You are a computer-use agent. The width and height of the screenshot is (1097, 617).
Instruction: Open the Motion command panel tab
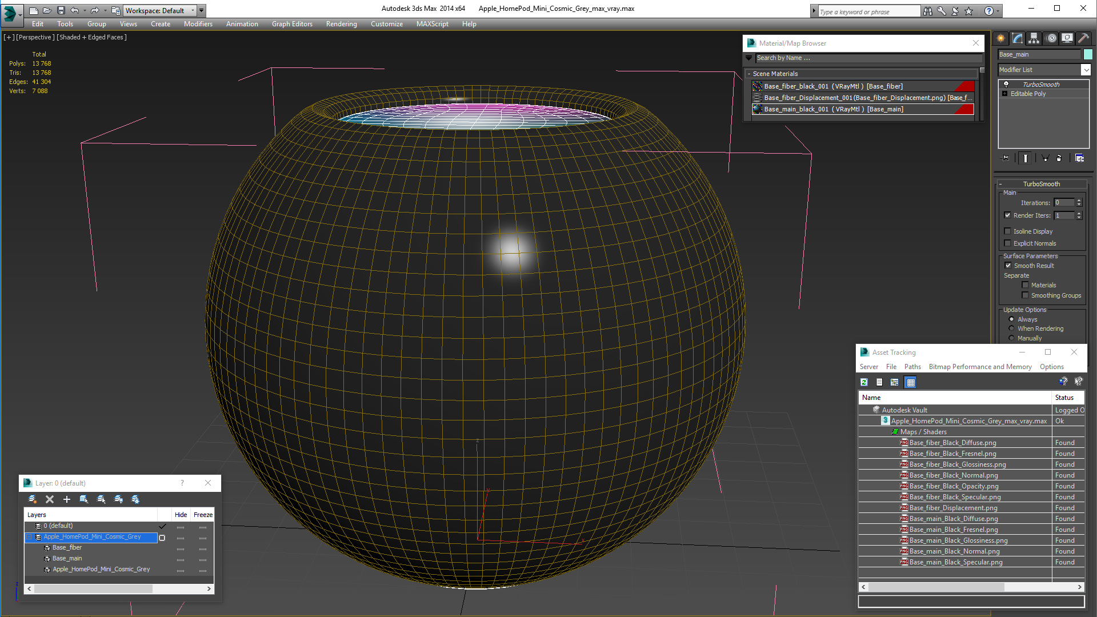click(1051, 38)
